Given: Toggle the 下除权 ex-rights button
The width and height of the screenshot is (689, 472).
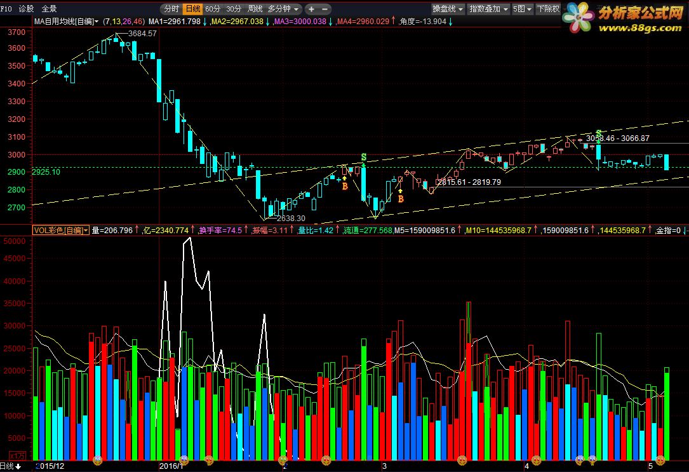Looking at the screenshot, I should 549,9.
